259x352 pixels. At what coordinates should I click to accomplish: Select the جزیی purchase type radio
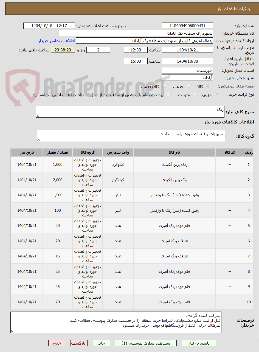click(217, 94)
